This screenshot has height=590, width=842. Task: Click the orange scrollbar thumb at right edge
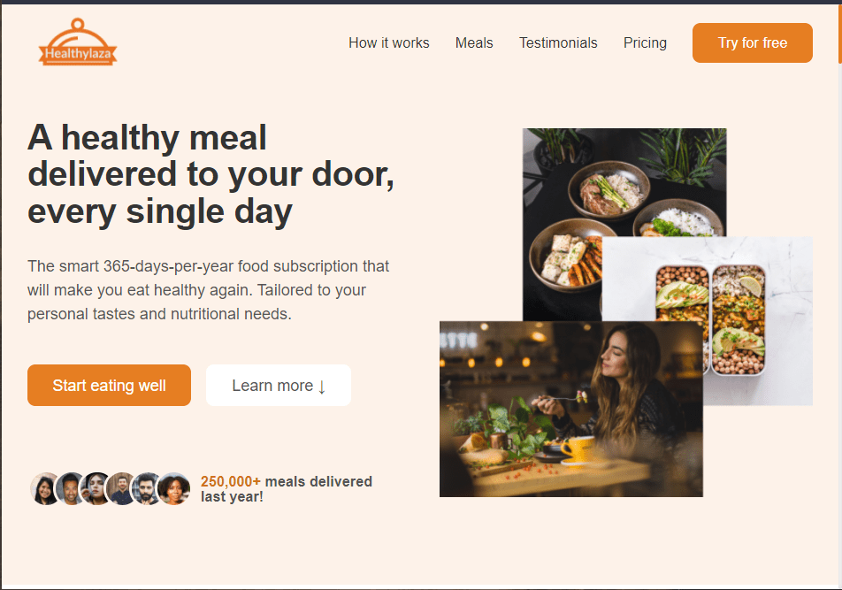(840, 34)
